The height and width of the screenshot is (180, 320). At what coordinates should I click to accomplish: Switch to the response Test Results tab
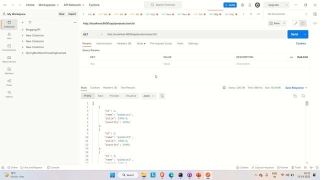point(127,87)
